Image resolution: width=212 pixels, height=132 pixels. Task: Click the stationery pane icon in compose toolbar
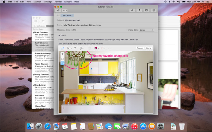[x=154, y=10]
